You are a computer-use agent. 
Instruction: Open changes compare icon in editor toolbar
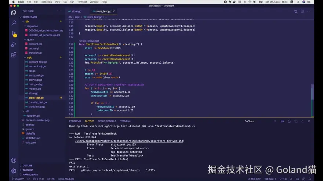tap(295, 11)
